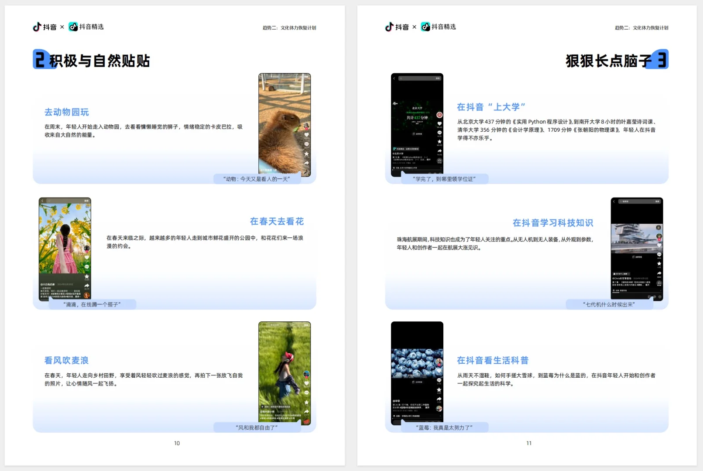Tap the headphone listen-mode icon on the PKU video
Image resolution: width=703 pixels, height=471 pixels.
439,160
